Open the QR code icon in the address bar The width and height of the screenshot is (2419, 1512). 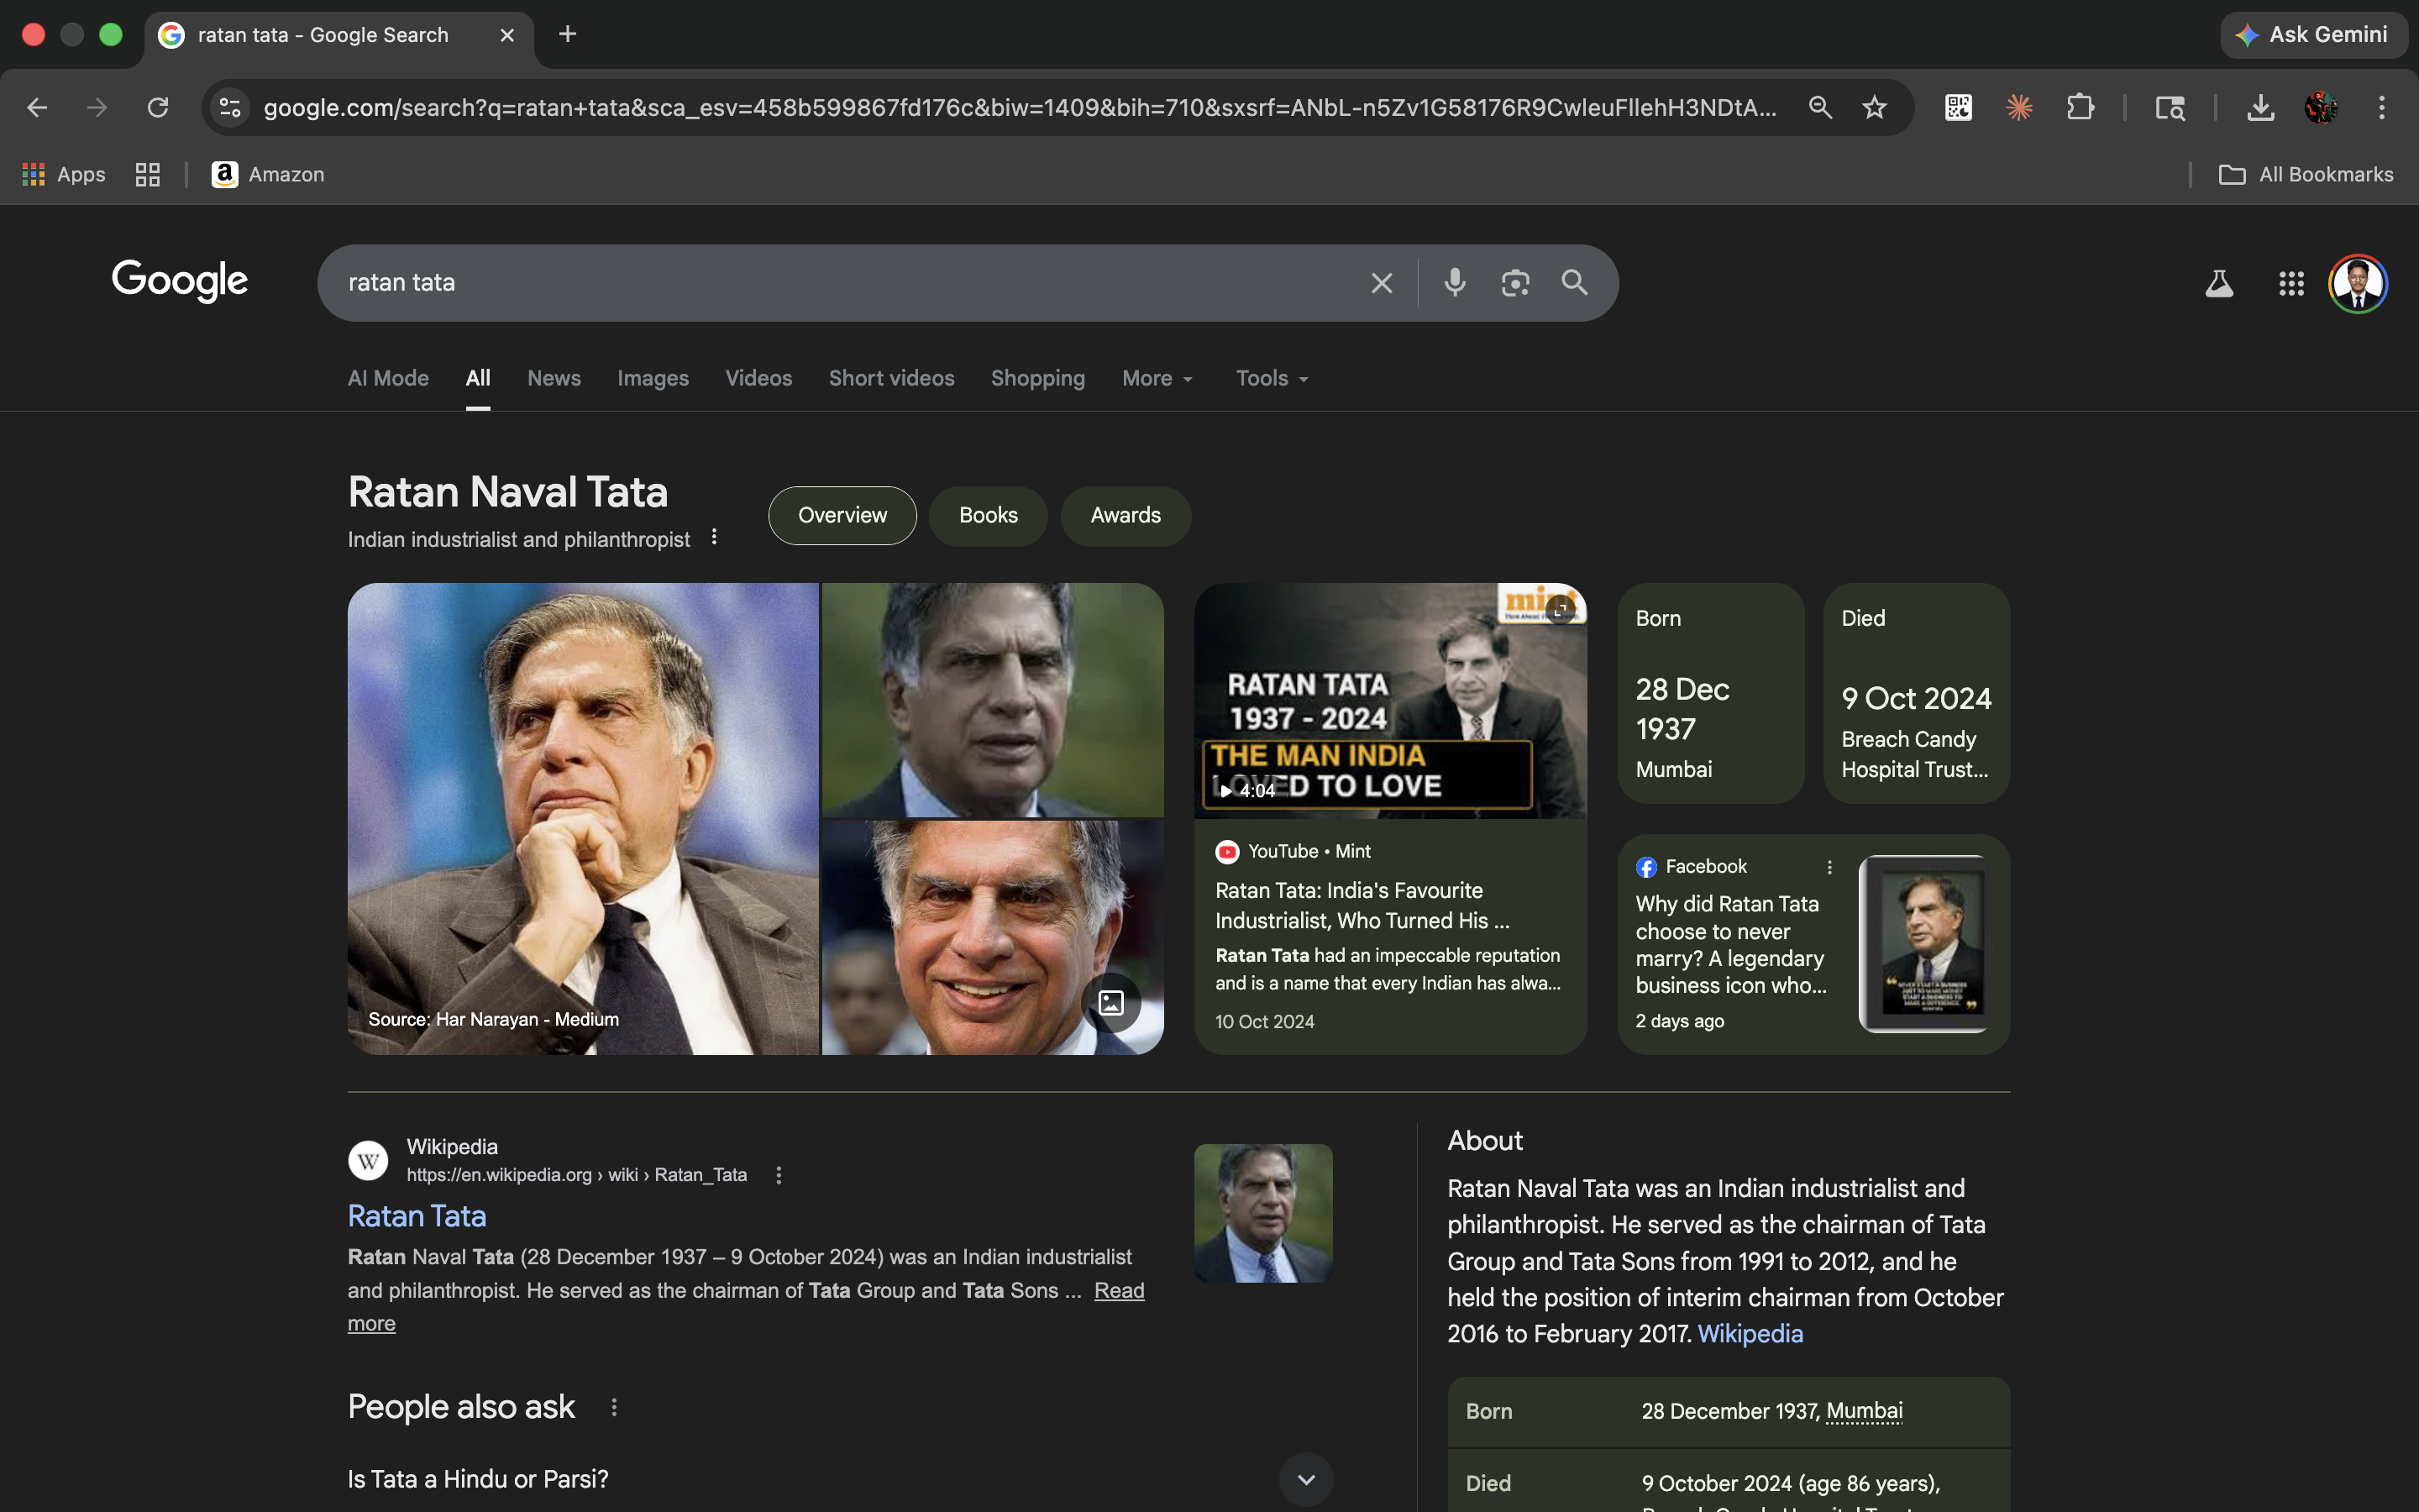click(1958, 107)
